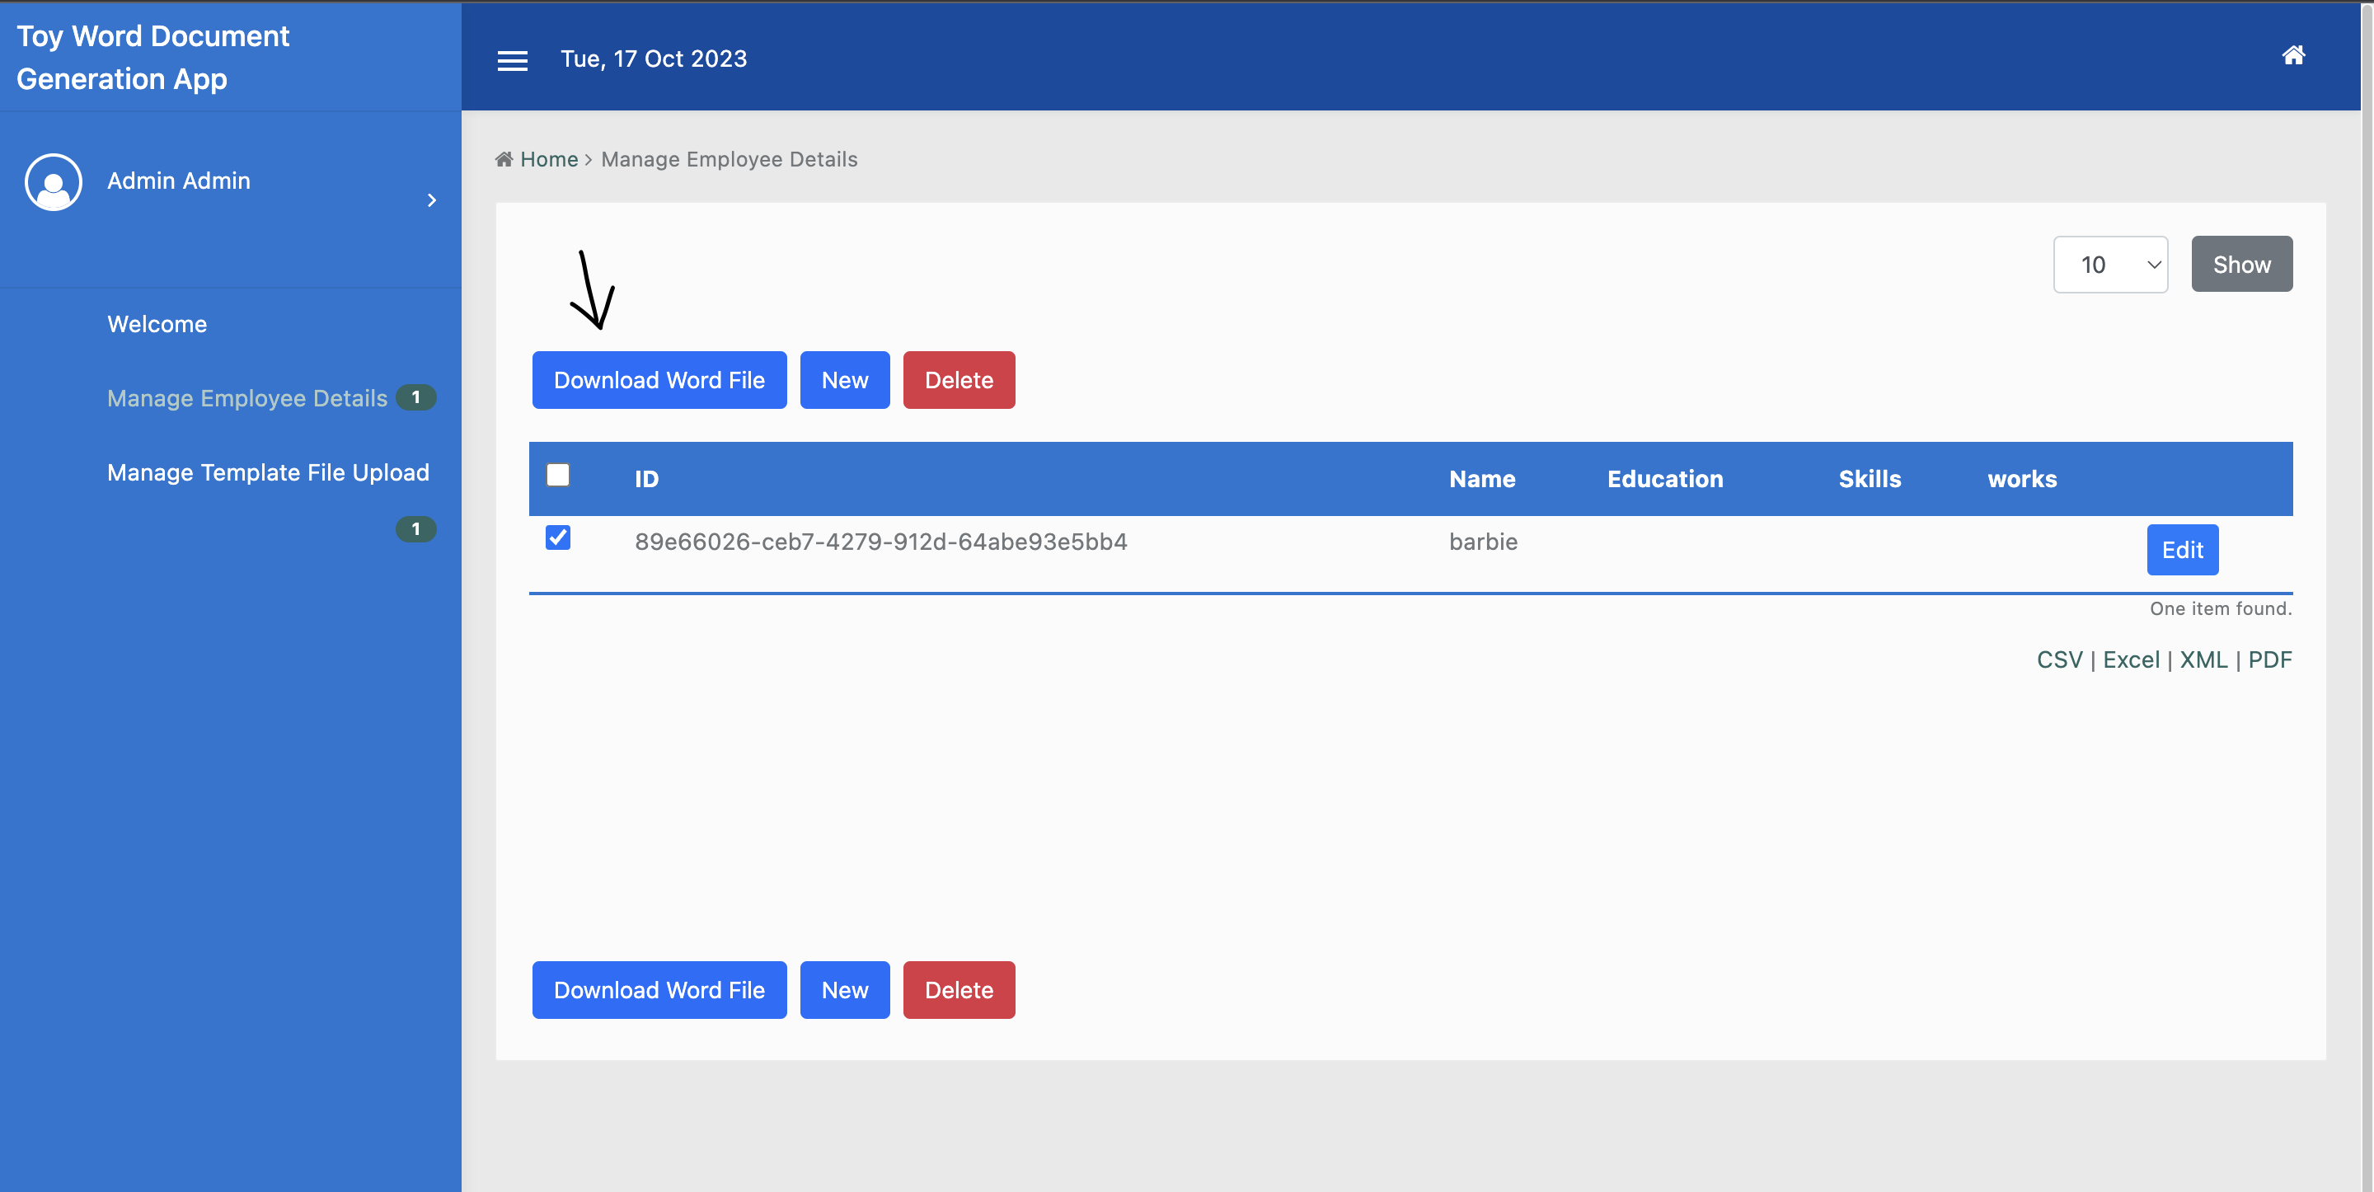Click the Template File Upload count badge
2374x1192 pixels.
pyautogui.click(x=415, y=529)
